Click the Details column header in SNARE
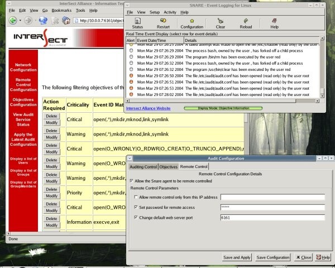 click(x=252, y=40)
